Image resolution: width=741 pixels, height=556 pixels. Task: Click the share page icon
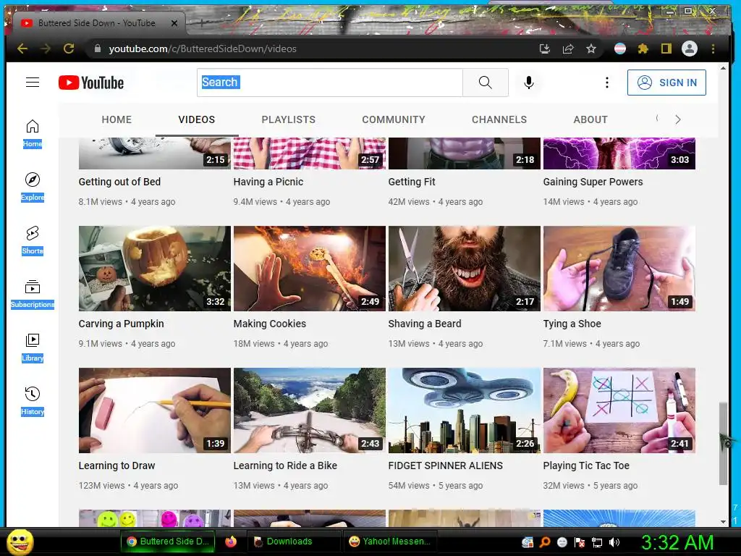(x=567, y=49)
